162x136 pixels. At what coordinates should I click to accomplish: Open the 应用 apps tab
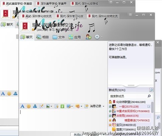click(x=75, y=37)
